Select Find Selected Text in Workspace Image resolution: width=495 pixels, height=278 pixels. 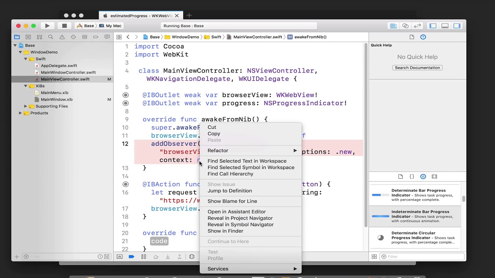pyautogui.click(x=250, y=161)
